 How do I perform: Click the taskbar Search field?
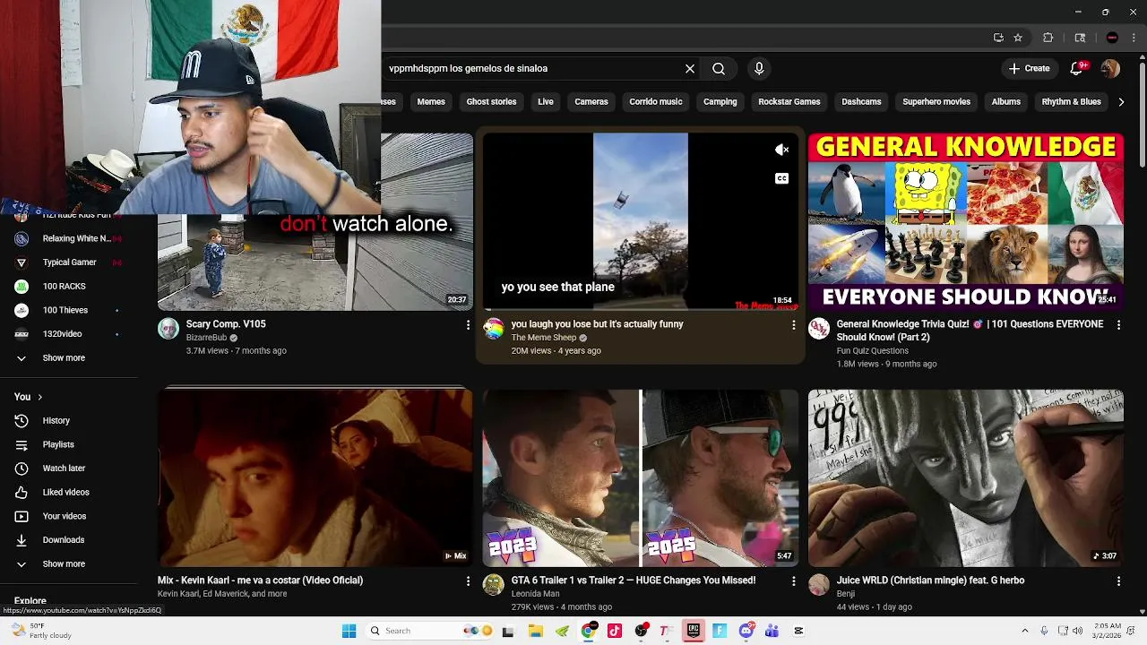tap(430, 631)
